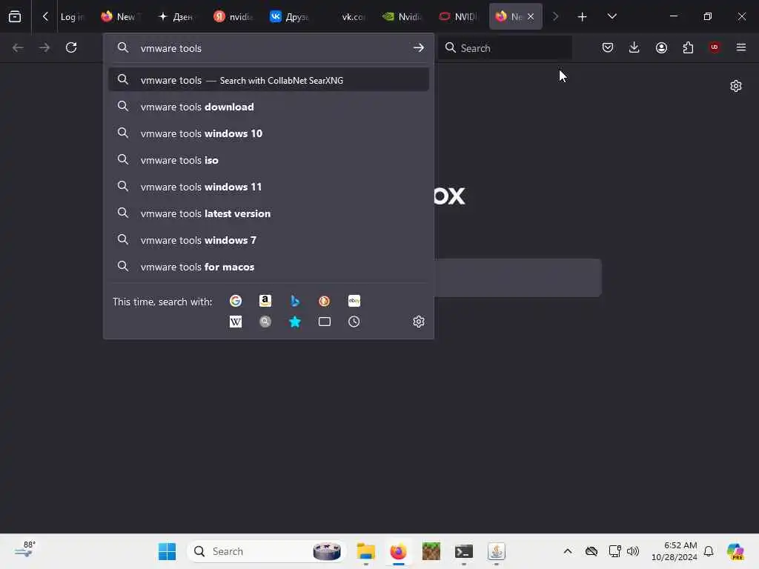Open the Firefox account icon
The image size is (759, 569).
(x=661, y=47)
